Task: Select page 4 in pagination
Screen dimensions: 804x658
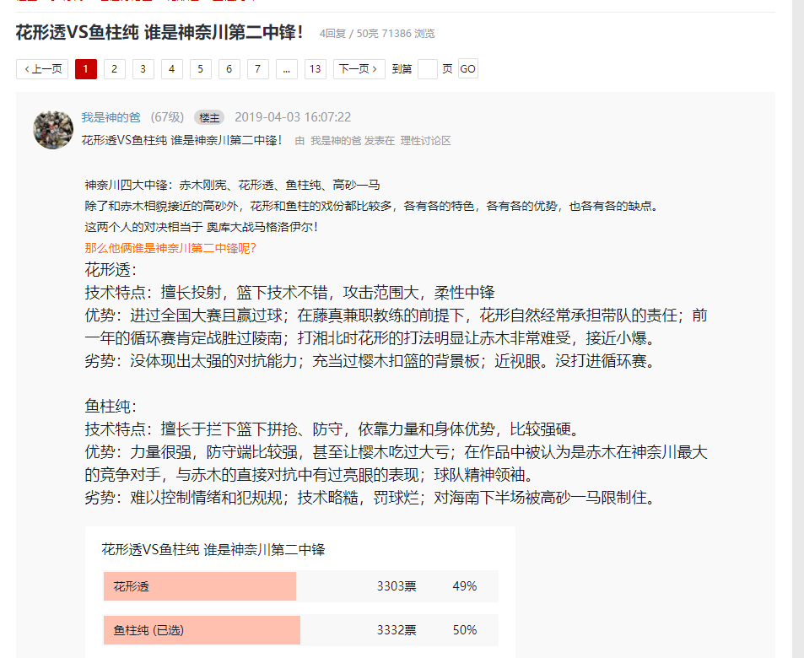Action: pos(172,69)
